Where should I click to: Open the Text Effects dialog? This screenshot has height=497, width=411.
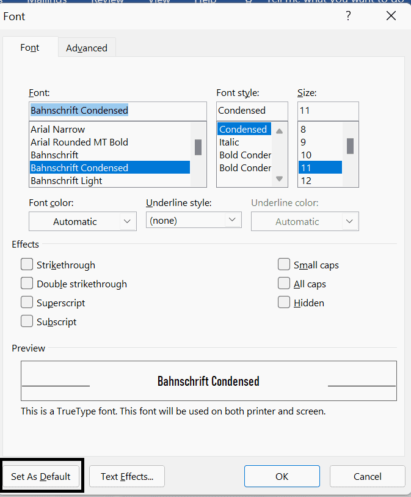[x=126, y=476]
